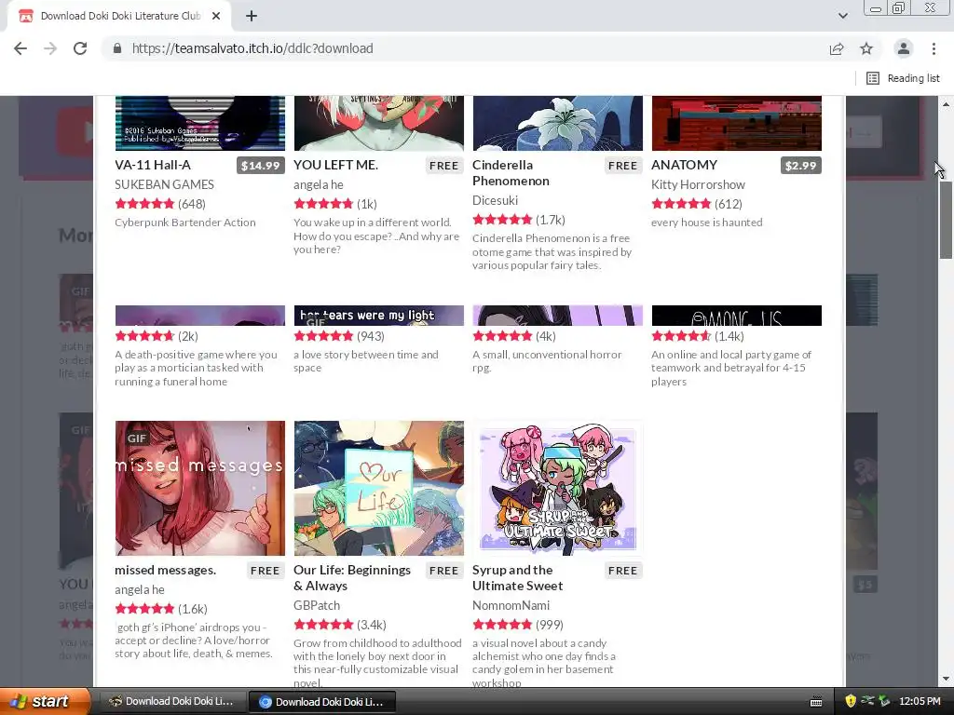
Task: Click 'A small, unconventional horror rpg.'
Action: tap(547, 361)
